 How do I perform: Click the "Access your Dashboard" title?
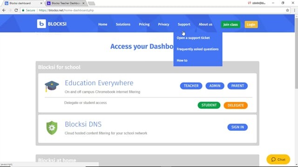point(142,46)
